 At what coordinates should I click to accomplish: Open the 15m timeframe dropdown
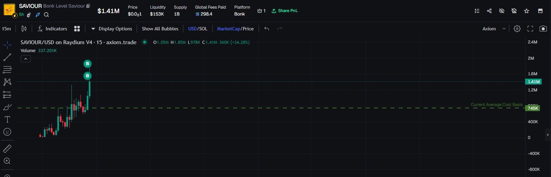coord(6,28)
